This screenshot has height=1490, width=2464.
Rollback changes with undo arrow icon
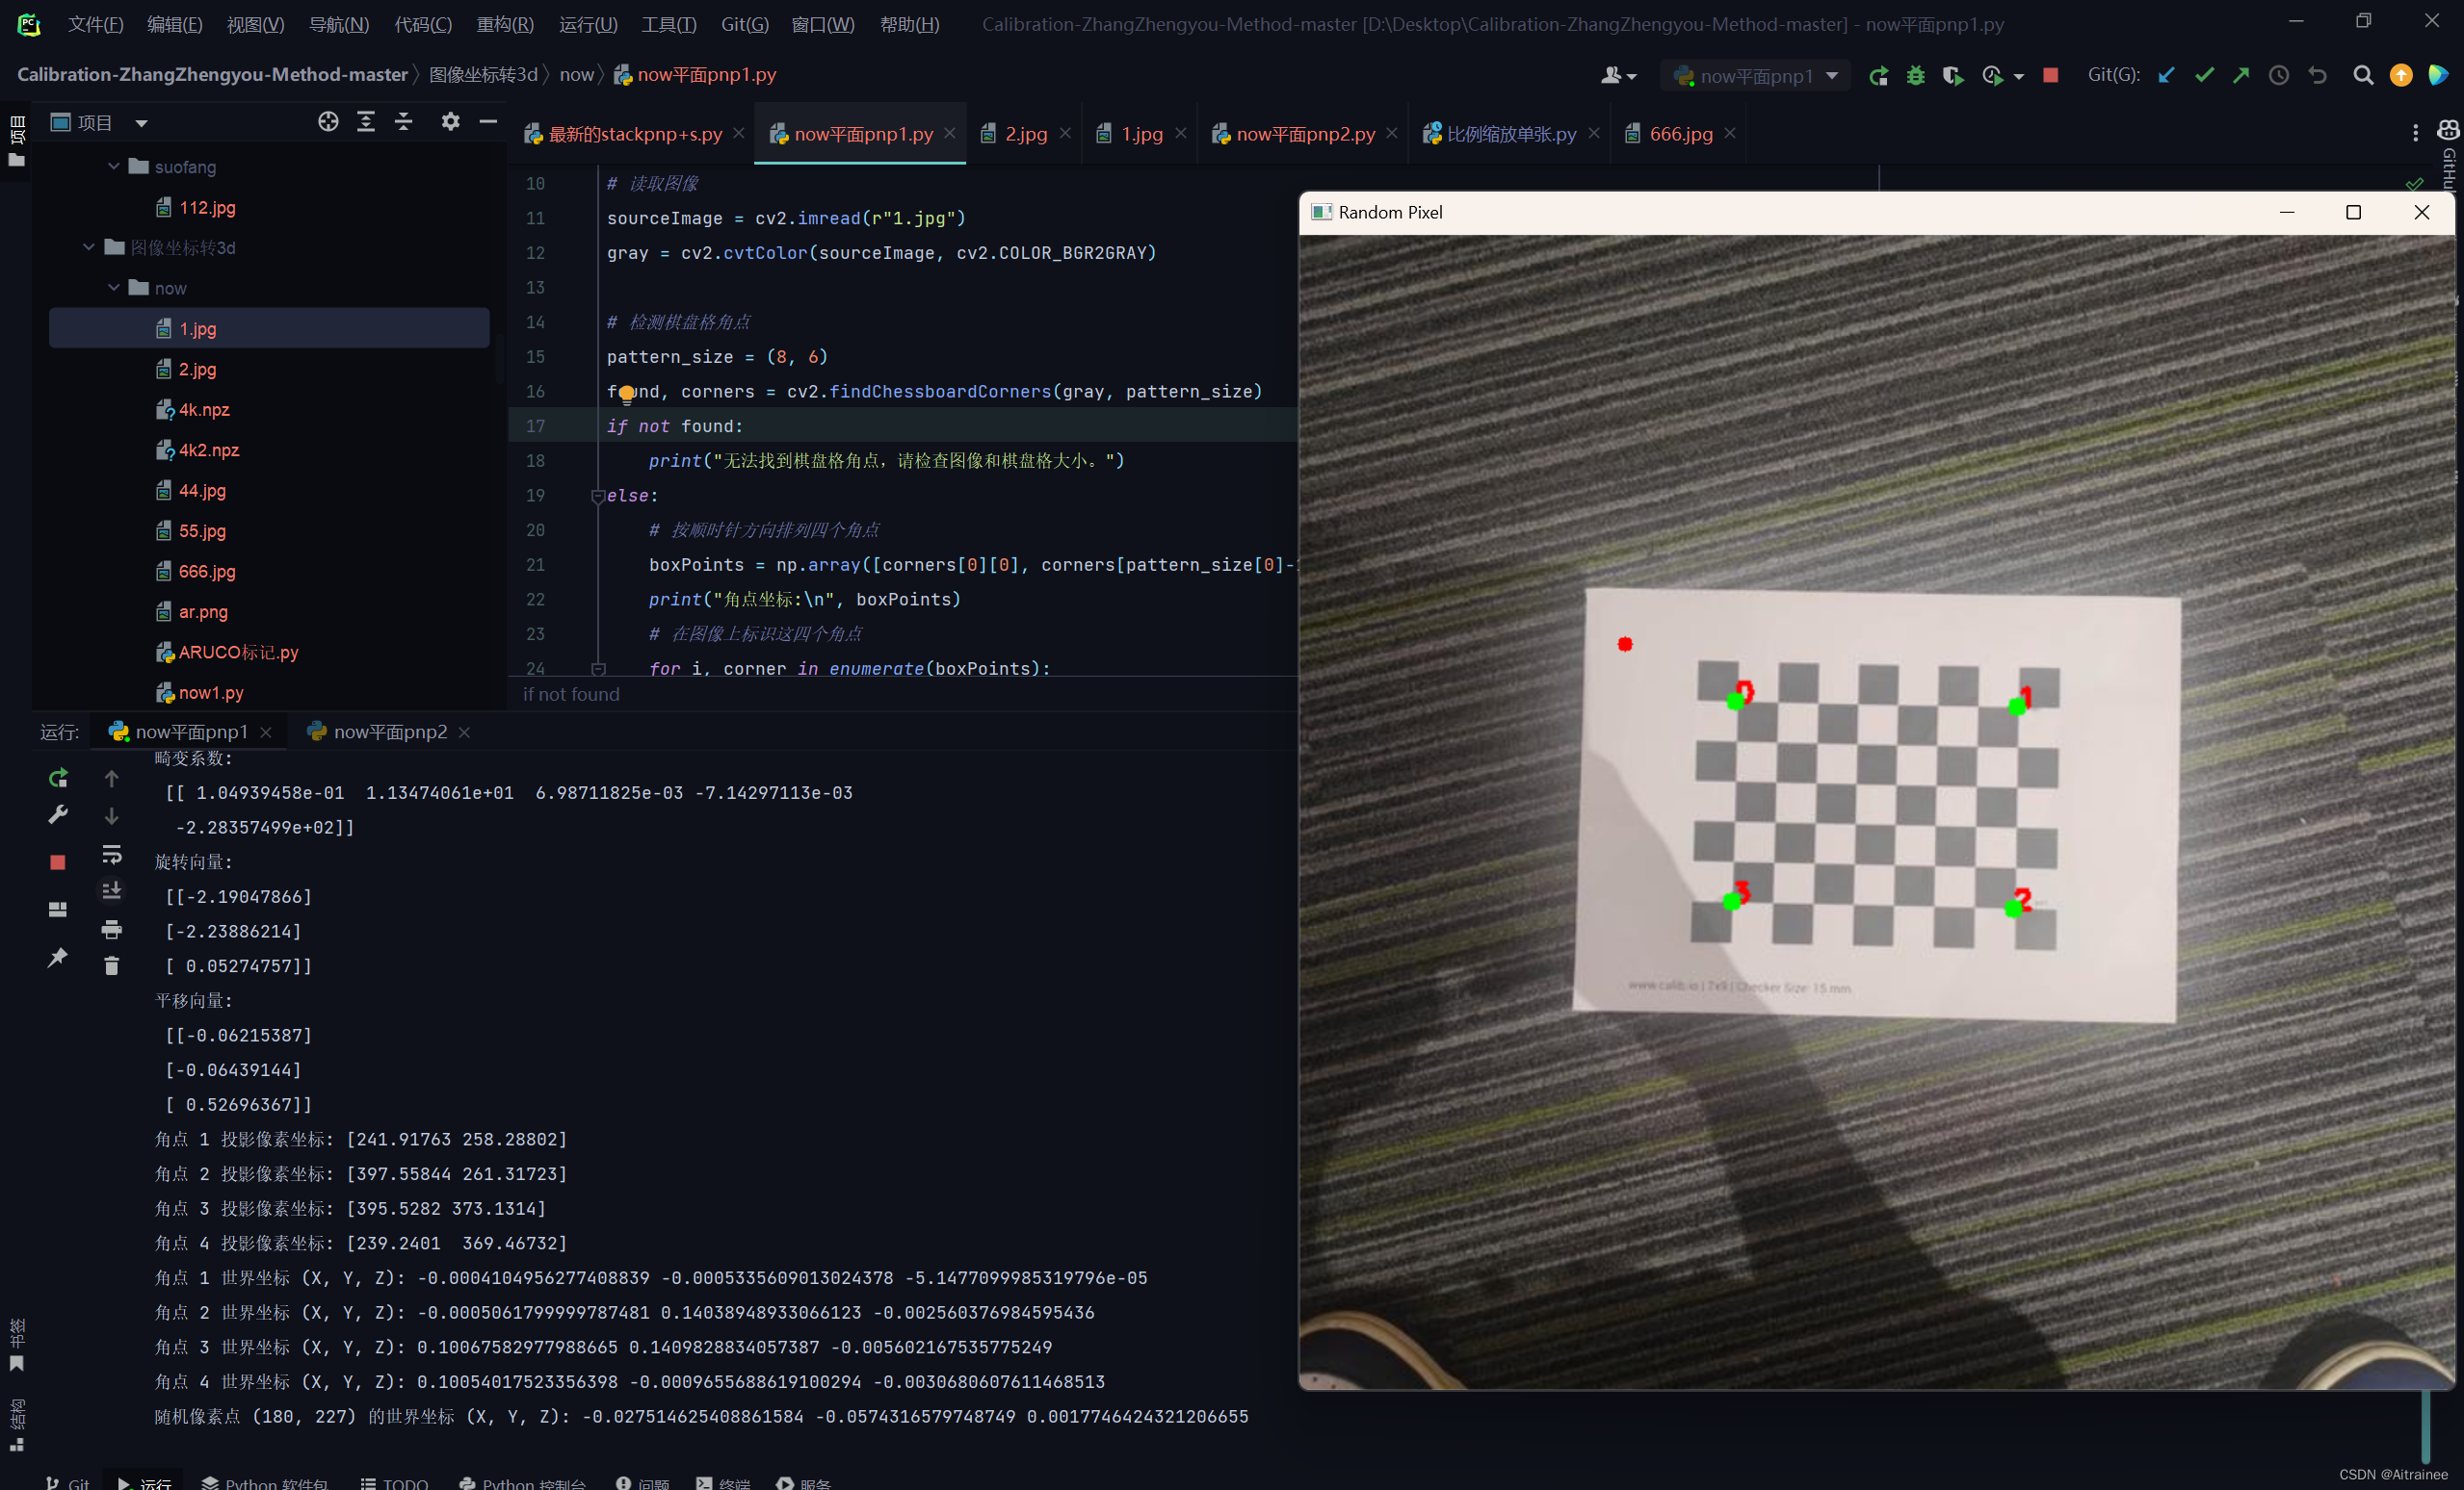pyautogui.click(x=2318, y=76)
